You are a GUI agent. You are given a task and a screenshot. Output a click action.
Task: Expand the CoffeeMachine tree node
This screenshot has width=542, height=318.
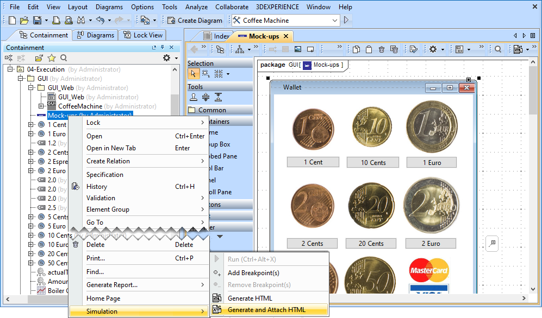point(41,106)
